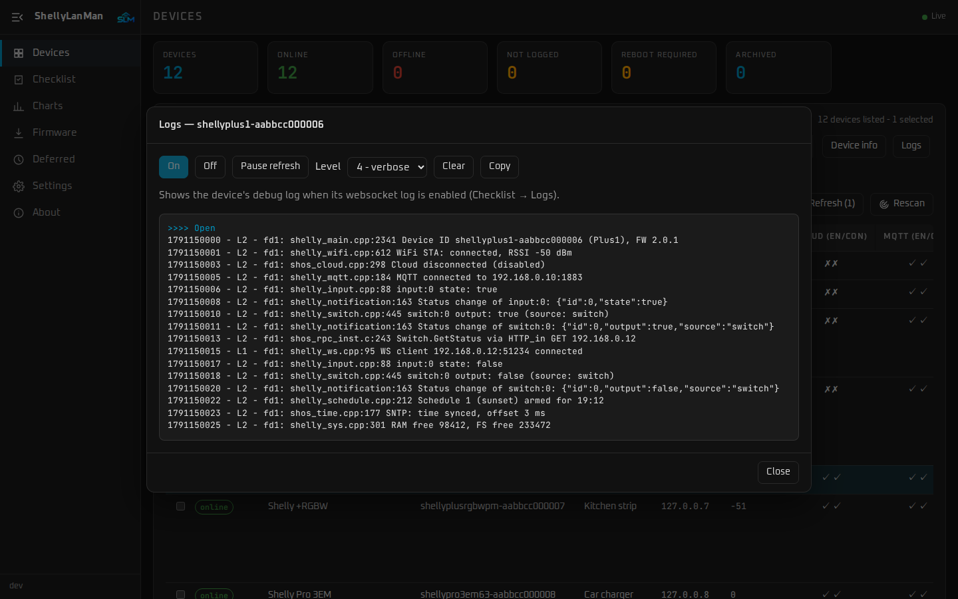Clear the device log

454,166
